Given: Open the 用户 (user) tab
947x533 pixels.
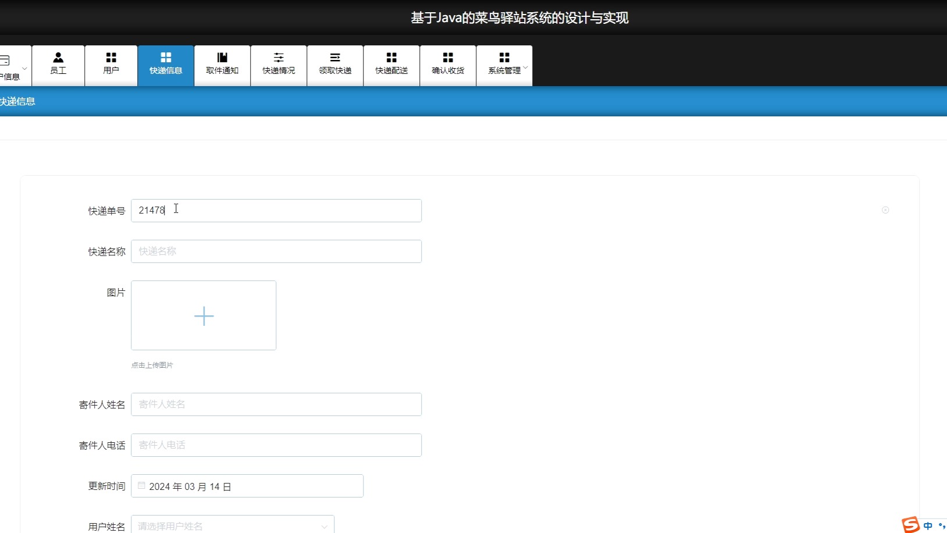Looking at the screenshot, I should 111,65.
